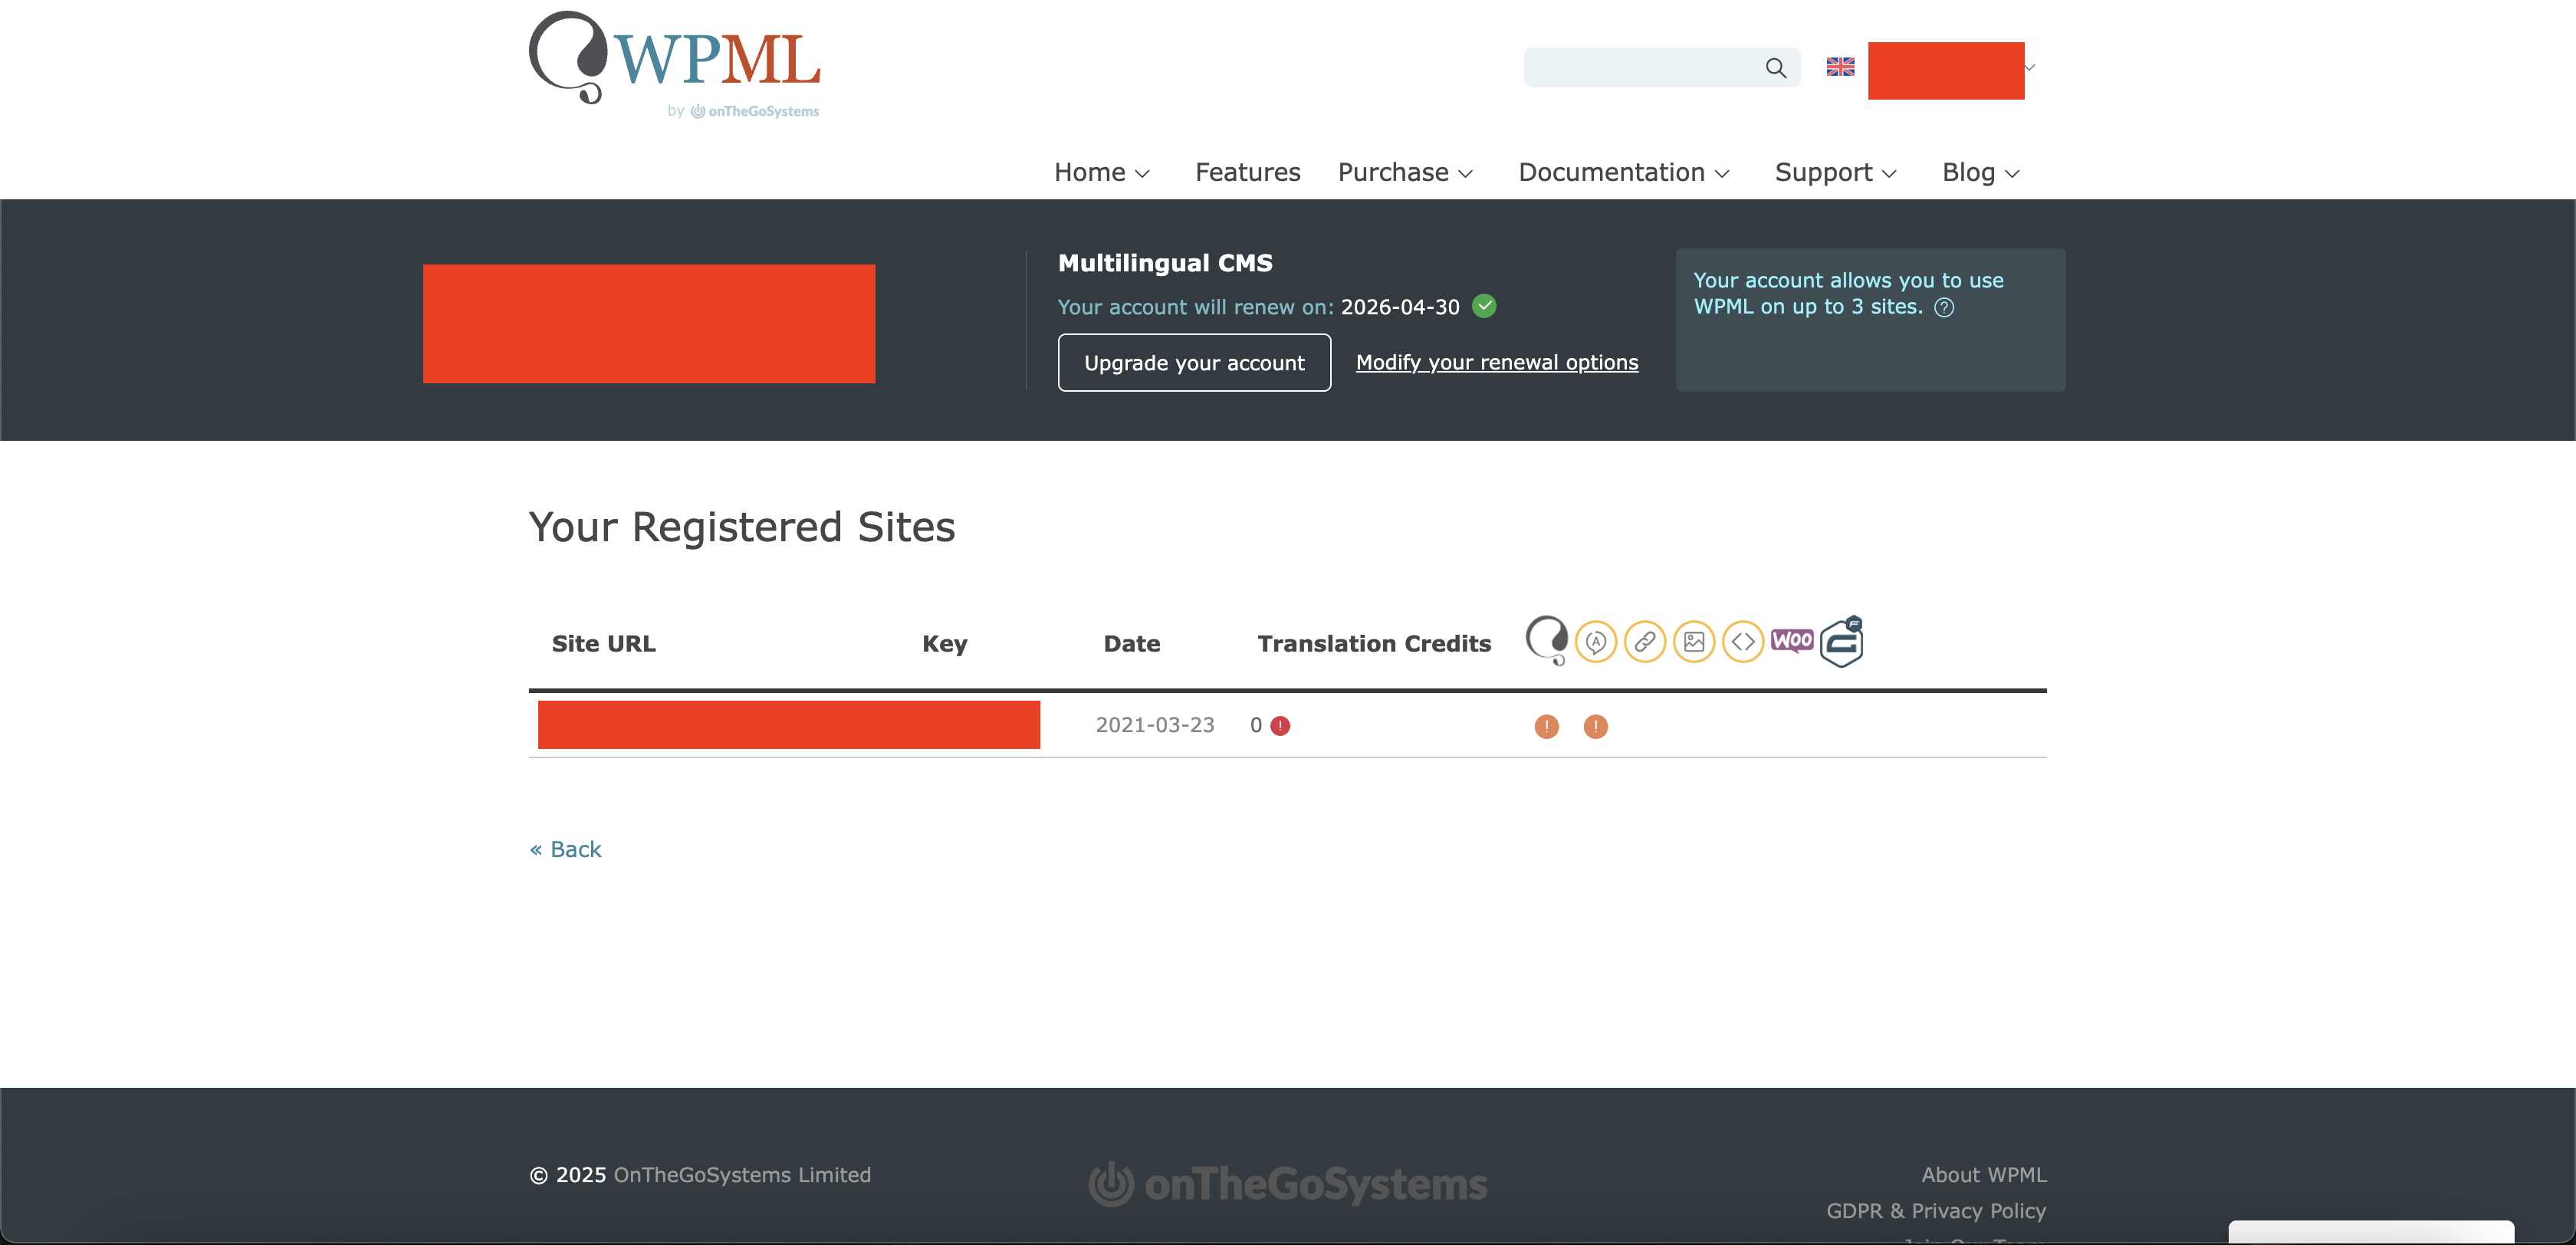Click the WPML logo

coord(674,57)
